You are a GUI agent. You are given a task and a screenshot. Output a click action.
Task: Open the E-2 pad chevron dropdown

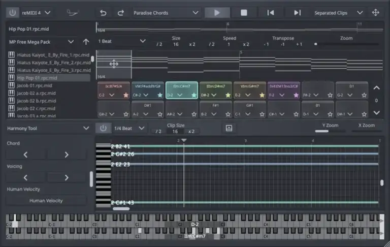tap(248, 95)
